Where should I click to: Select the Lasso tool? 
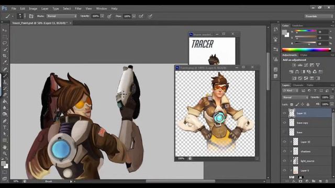(5, 43)
